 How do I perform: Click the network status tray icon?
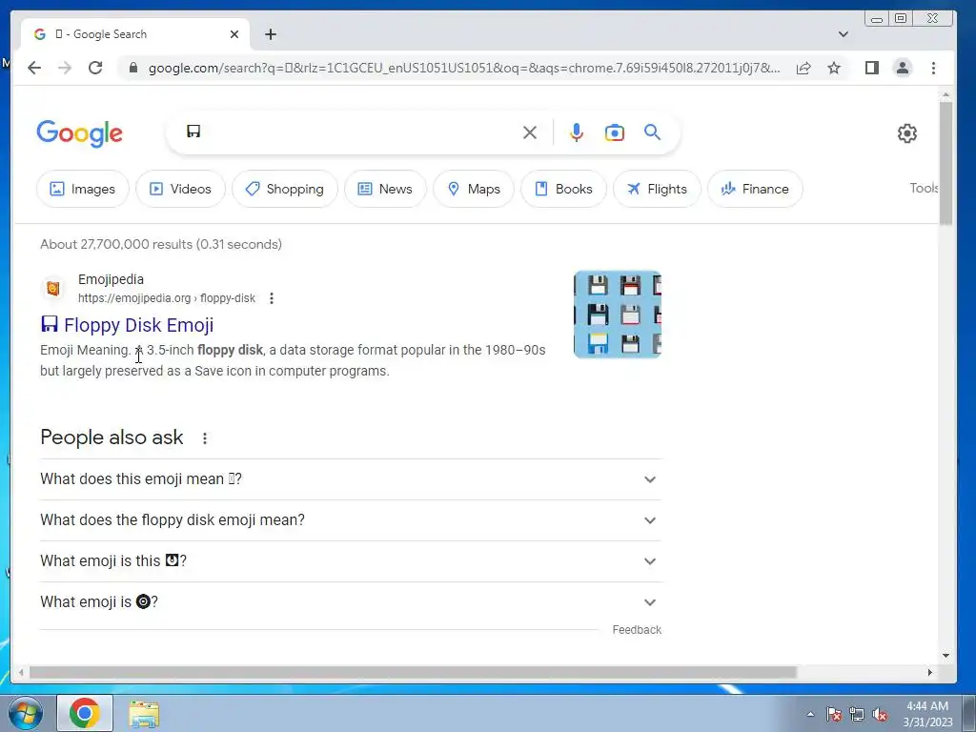(857, 715)
